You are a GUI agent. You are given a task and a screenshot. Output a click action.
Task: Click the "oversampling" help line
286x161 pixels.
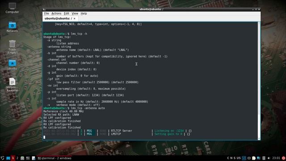[x=91, y=89]
